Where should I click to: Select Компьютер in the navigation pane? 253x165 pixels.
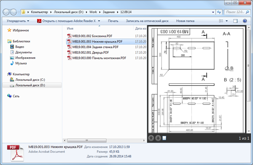21,74
